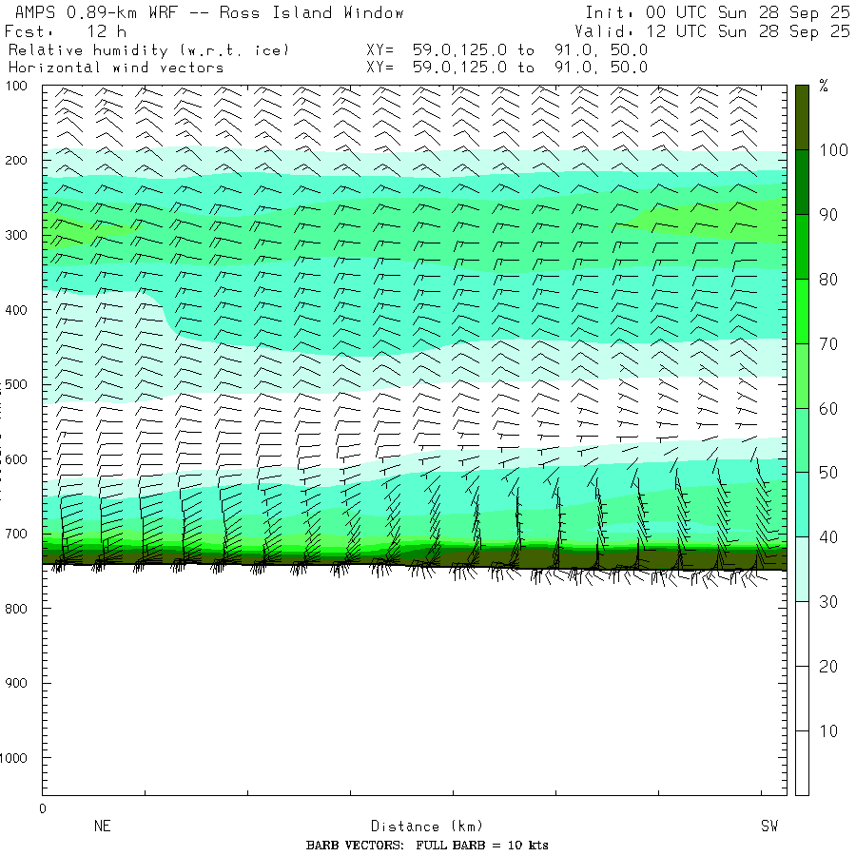Click the 40-50 turquoise legend band

(802, 504)
